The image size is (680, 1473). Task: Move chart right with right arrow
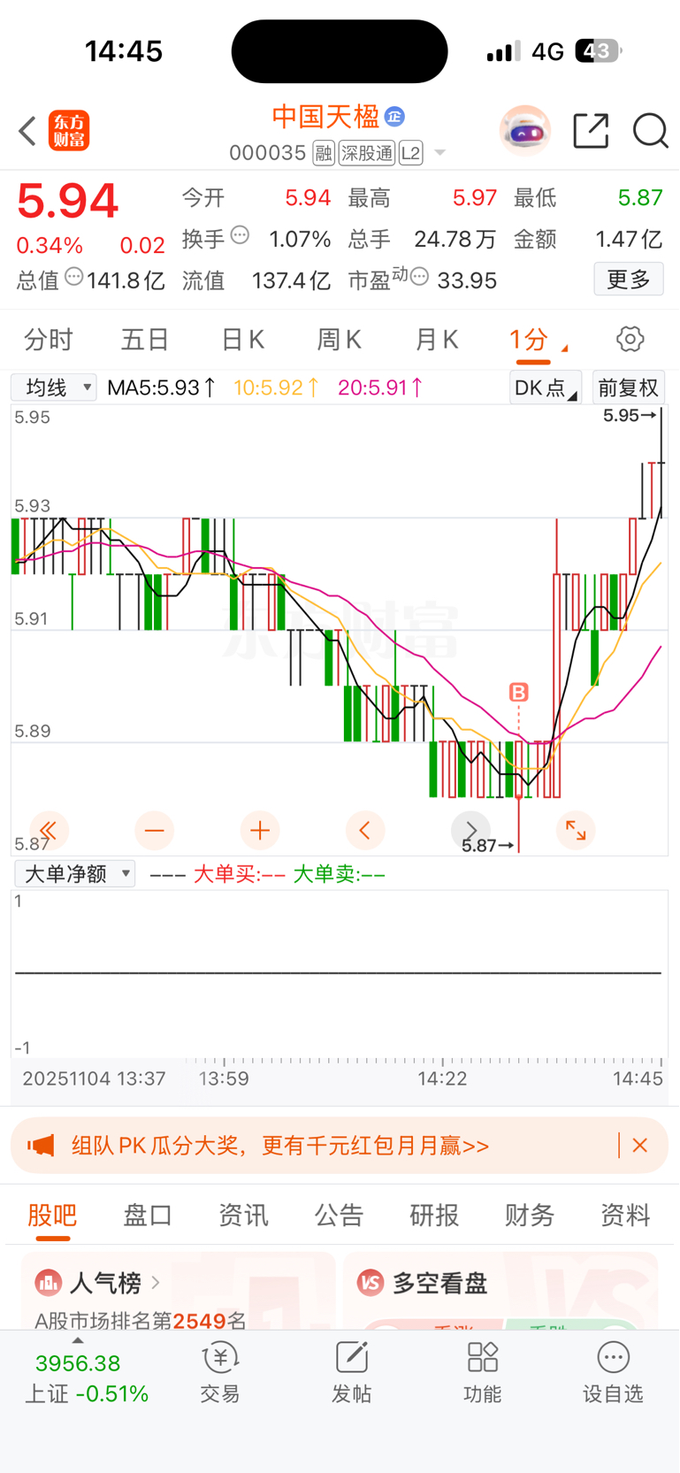point(470,831)
